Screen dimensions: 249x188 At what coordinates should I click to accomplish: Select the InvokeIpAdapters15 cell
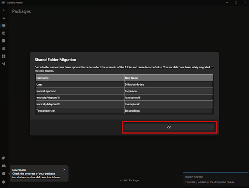tap(80, 98)
